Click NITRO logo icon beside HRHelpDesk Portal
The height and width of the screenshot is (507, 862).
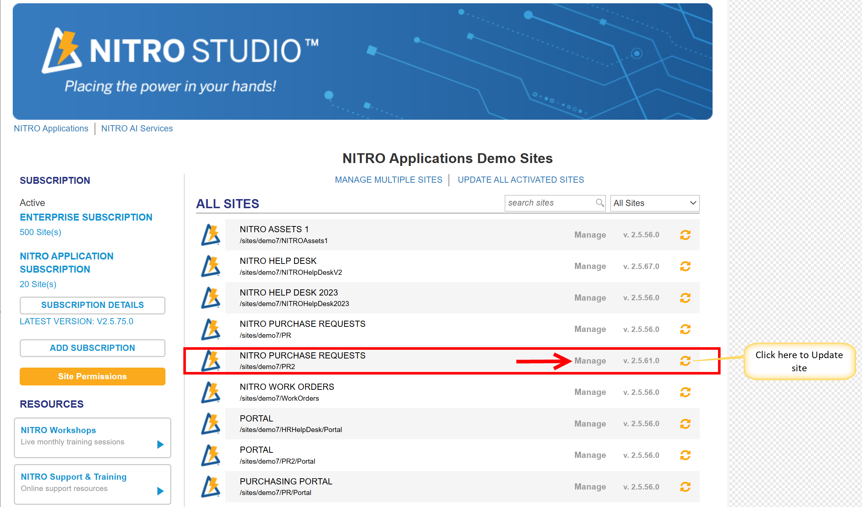tap(211, 424)
